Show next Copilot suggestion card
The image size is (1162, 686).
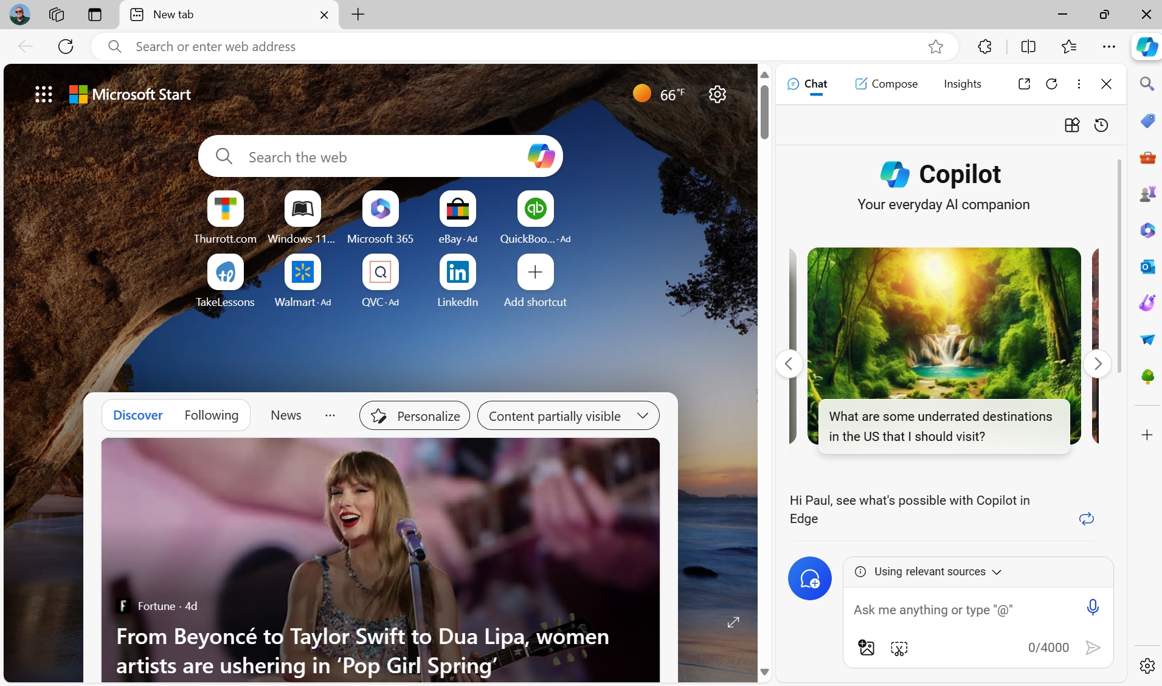coord(1098,364)
